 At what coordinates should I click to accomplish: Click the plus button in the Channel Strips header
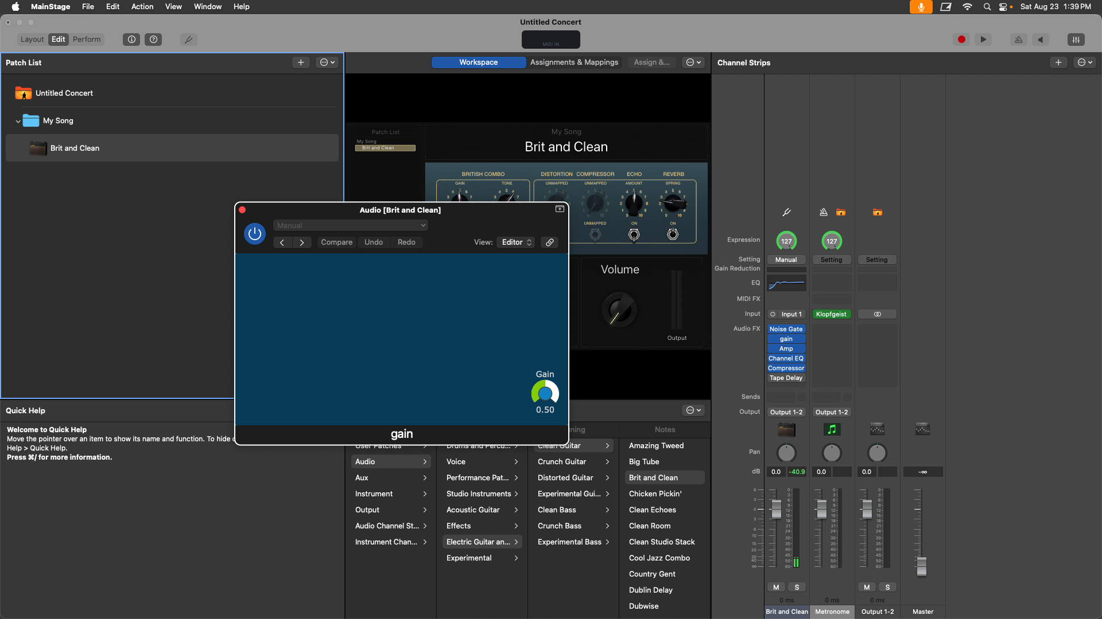pos(1058,62)
